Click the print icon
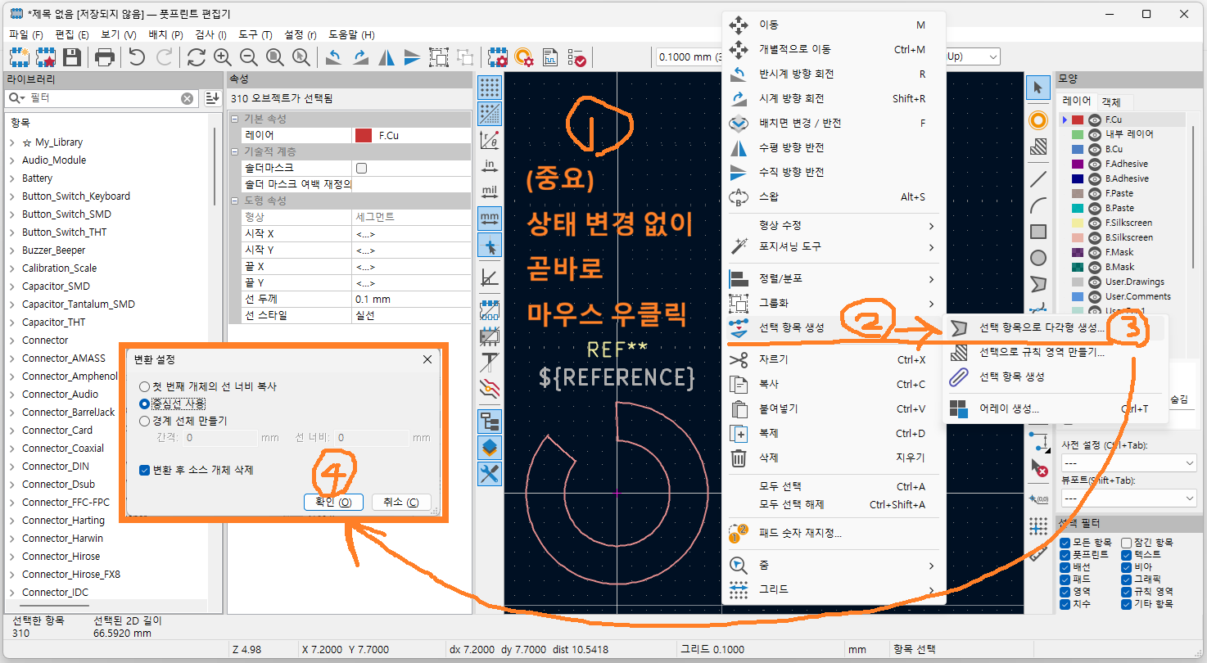 click(x=105, y=57)
